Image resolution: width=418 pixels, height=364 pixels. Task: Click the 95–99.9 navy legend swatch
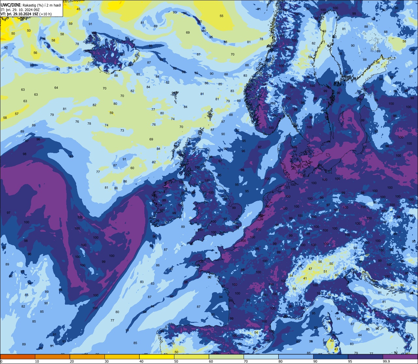point(365,357)
